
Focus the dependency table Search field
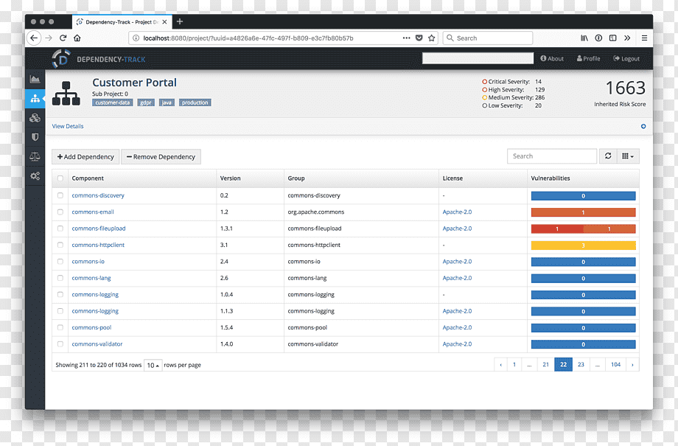coord(552,156)
